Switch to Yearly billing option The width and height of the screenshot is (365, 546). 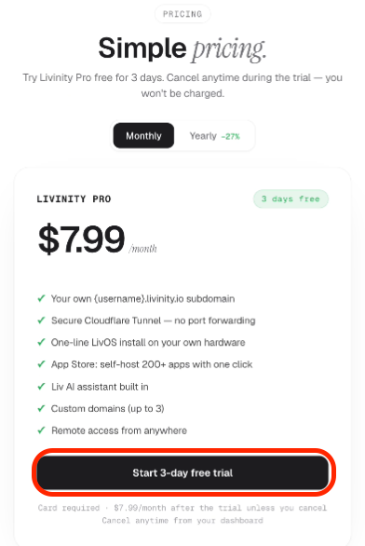(x=214, y=136)
